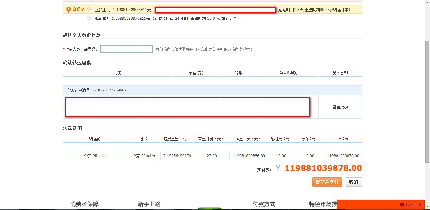Click the 全家.PRouter carrier cell under 转运商

point(95,156)
